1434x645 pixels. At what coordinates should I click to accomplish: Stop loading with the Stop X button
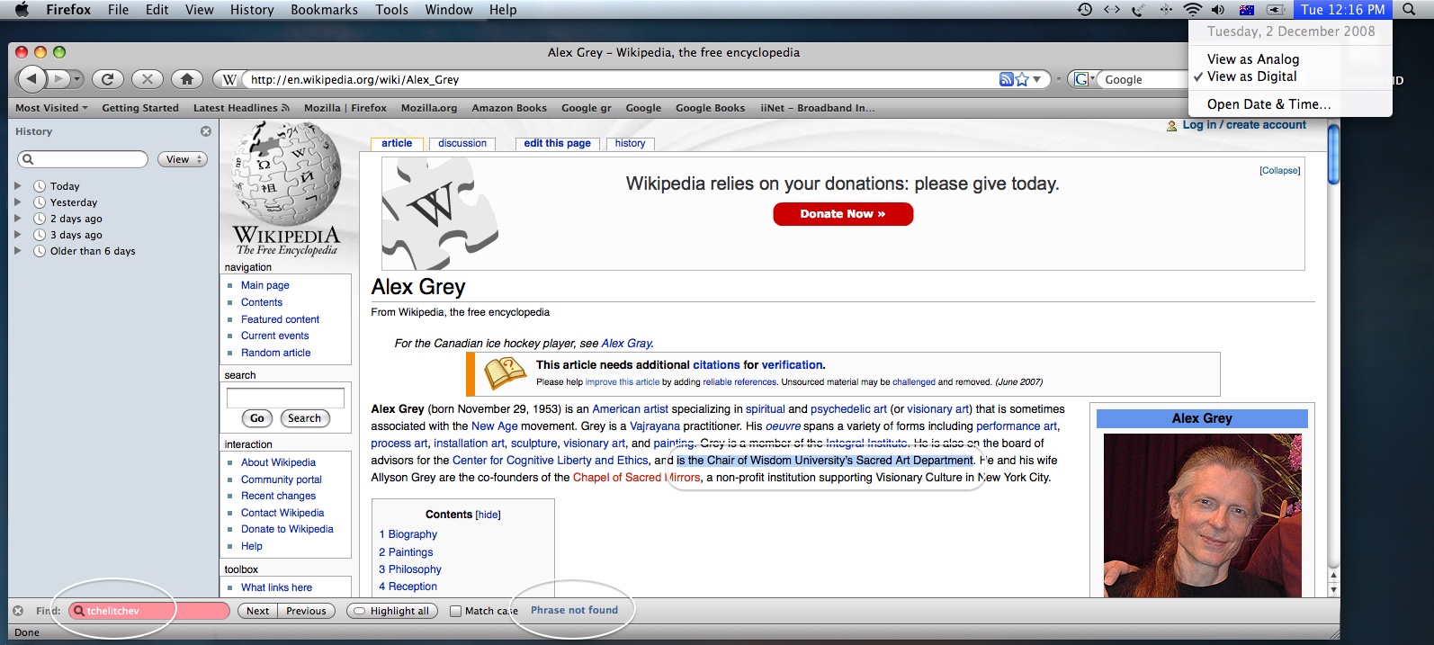(x=148, y=79)
